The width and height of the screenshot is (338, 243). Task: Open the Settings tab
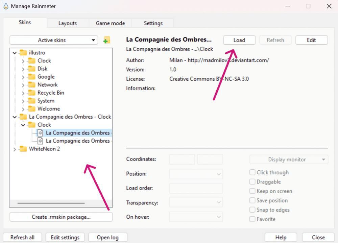[153, 23]
